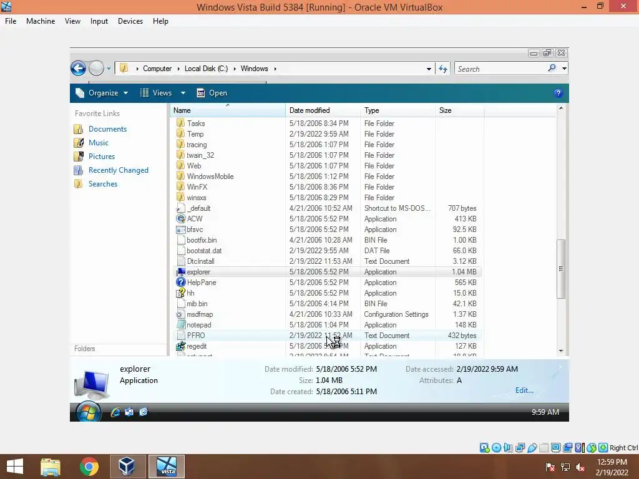The height and width of the screenshot is (479, 639).
Task: Select PFRO text document
Action: point(196,335)
